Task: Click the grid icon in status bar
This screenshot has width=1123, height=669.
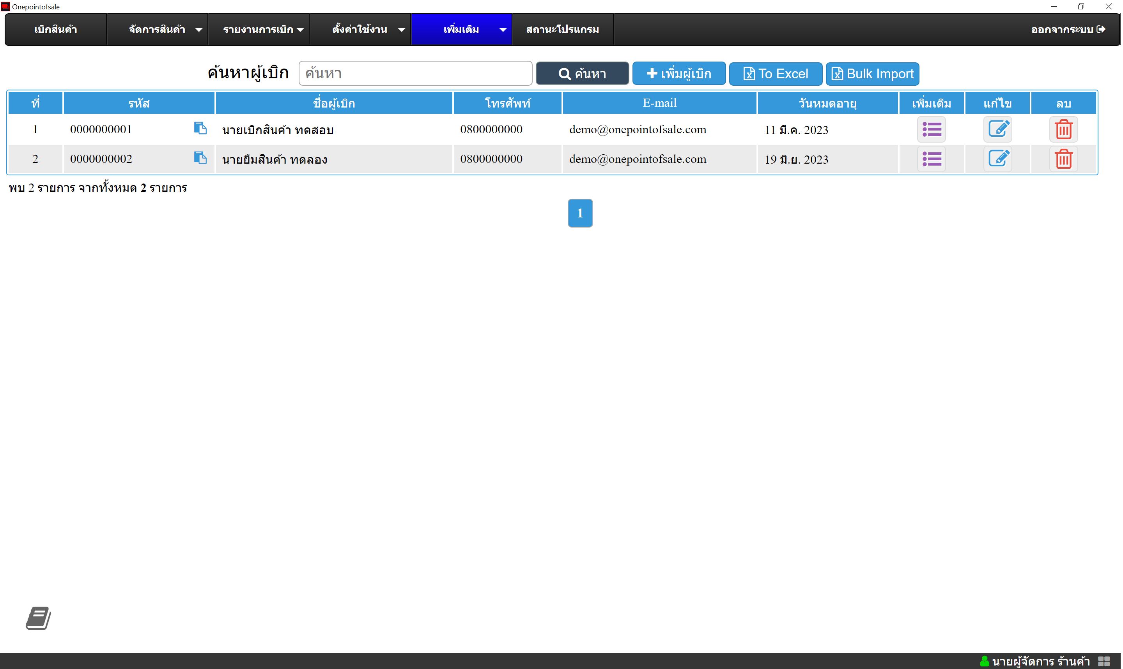Action: [x=1104, y=661]
